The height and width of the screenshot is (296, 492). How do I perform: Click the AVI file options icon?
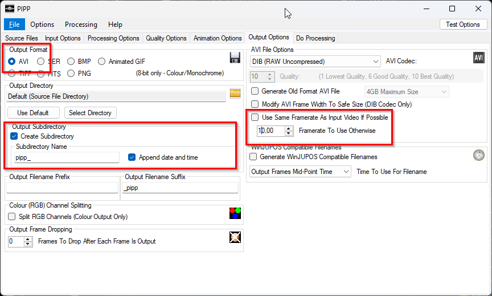[478, 58]
